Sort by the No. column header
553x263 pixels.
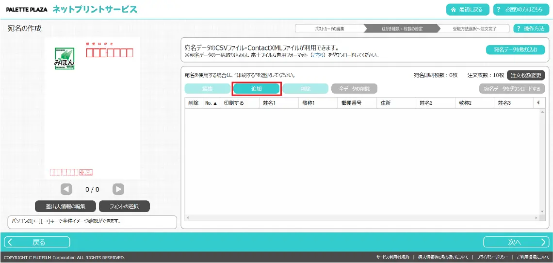point(211,103)
